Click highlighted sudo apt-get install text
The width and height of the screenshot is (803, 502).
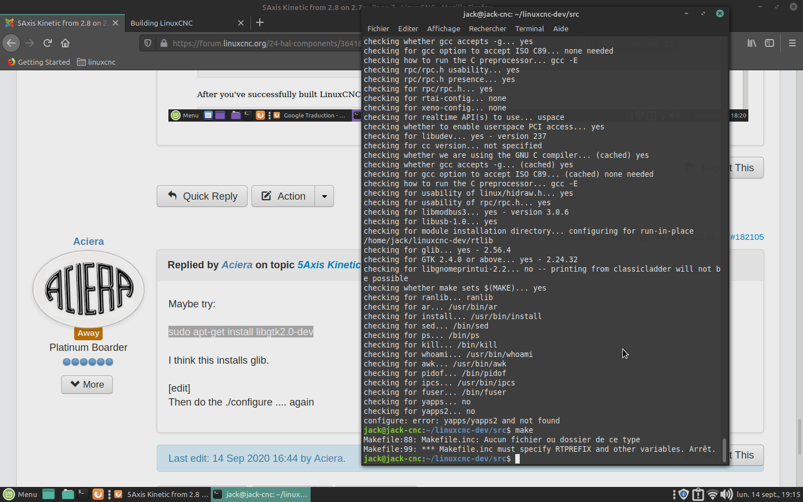click(x=241, y=332)
